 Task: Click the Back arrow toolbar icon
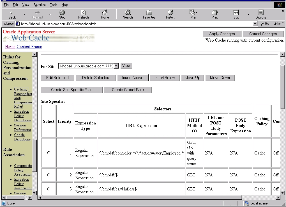pyautogui.click(x=12, y=12)
